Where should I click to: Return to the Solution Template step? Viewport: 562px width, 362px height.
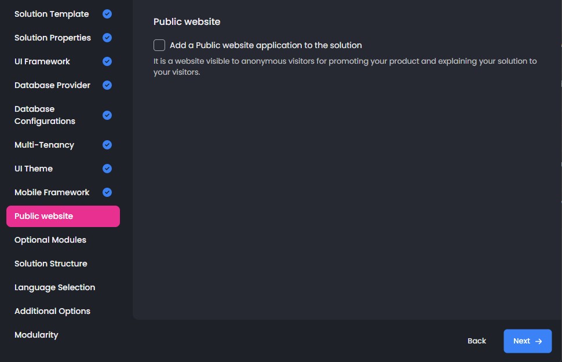pos(52,14)
